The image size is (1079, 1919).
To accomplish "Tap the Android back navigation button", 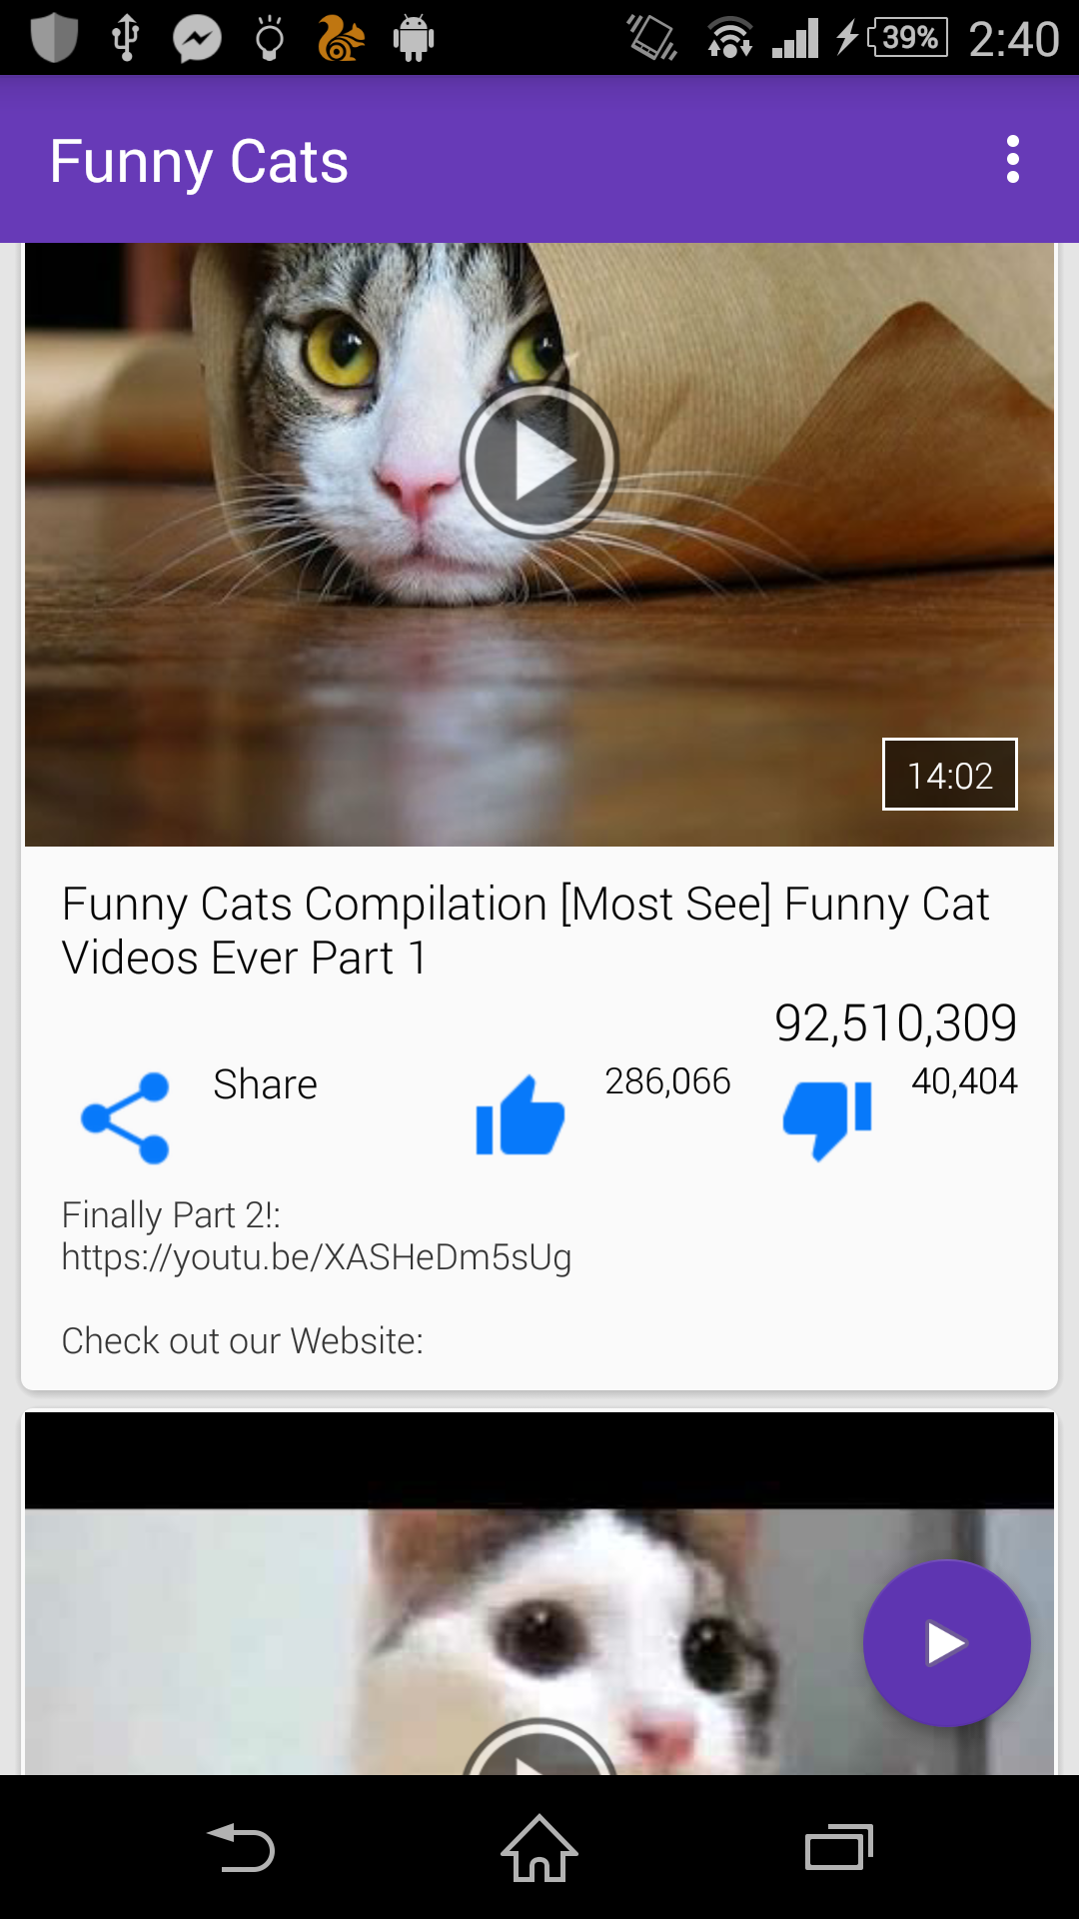I will tap(241, 1847).
